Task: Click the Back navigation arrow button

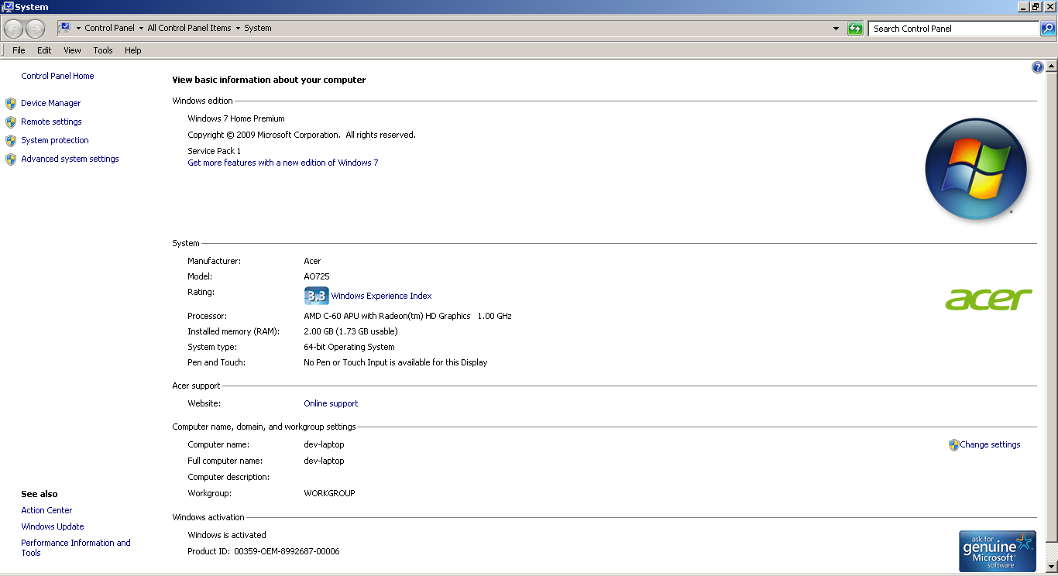Action: tap(14, 29)
